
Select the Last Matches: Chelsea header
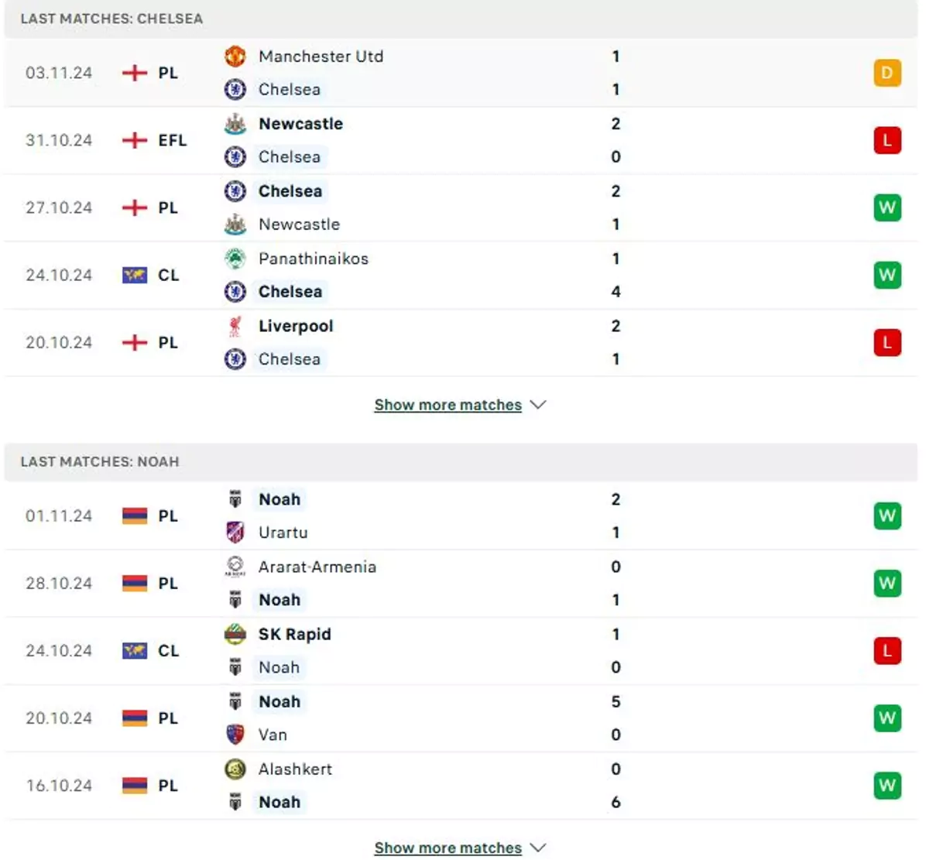point(461,19)
